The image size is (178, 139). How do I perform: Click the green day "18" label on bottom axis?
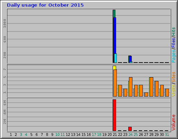[99, 134]
